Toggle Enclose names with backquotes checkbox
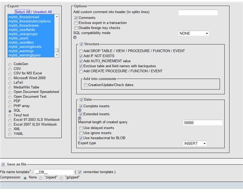This screenshot has height=193, width=243. [x=81, y=66]
